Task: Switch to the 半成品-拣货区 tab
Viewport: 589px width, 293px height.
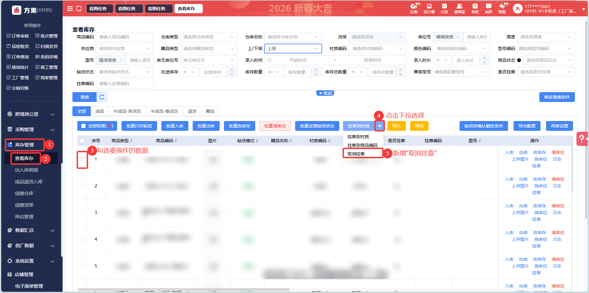Action: 127,111
